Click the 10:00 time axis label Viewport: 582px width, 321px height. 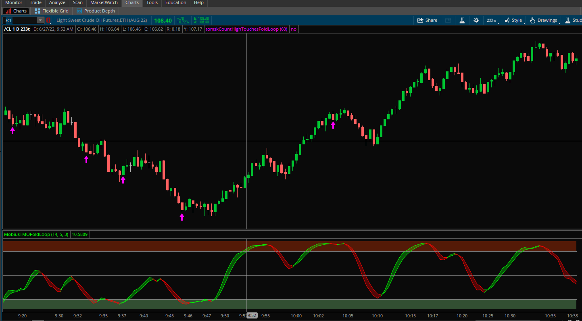coord(296,316)
